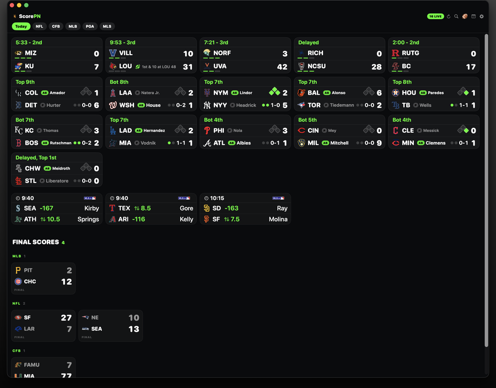Click the ARI -116 odds value
The width and height of the screenshot is (496, 388).
coord(138,219)
